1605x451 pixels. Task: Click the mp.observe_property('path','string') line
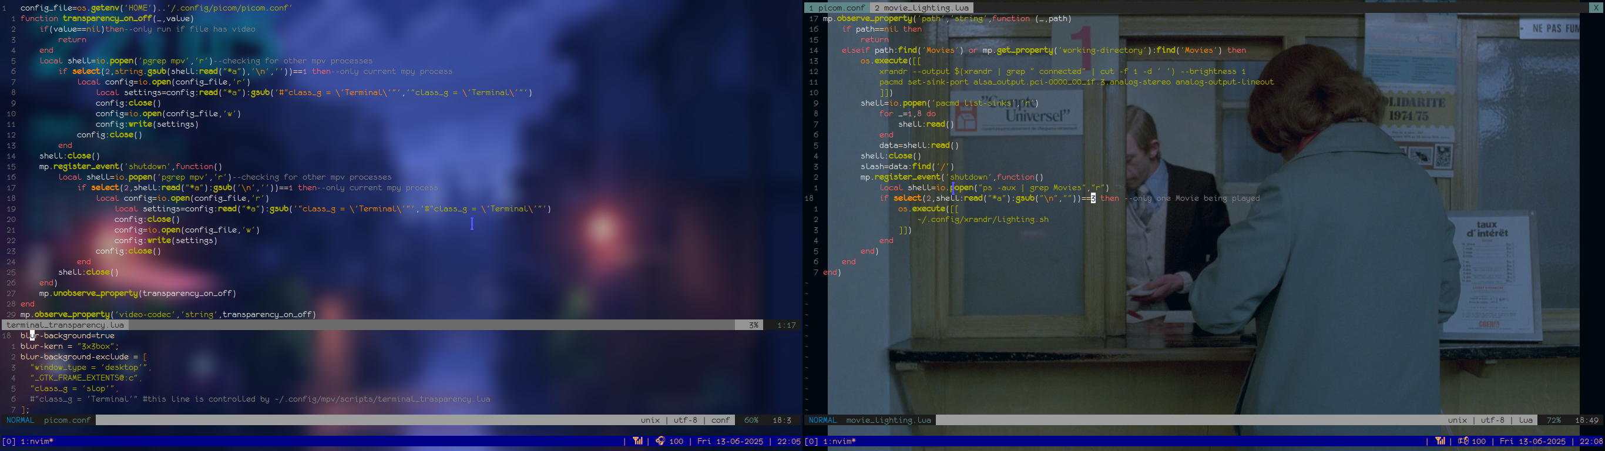click(x=947, y=19)
